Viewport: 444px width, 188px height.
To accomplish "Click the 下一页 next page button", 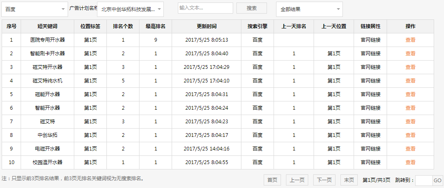I will coord(324,180).
